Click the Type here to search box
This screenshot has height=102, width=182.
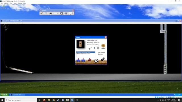tap(21, 100)
